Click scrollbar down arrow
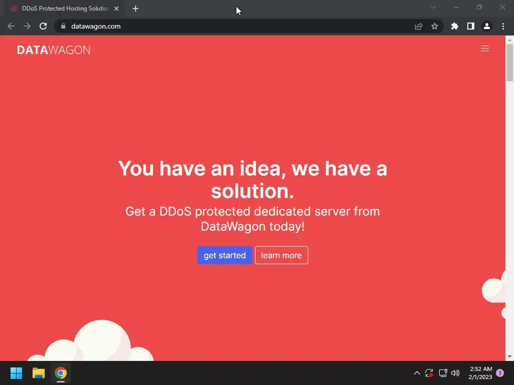This screenshot has width=514, height=385. pyautogui.click(x=509, y=356)
